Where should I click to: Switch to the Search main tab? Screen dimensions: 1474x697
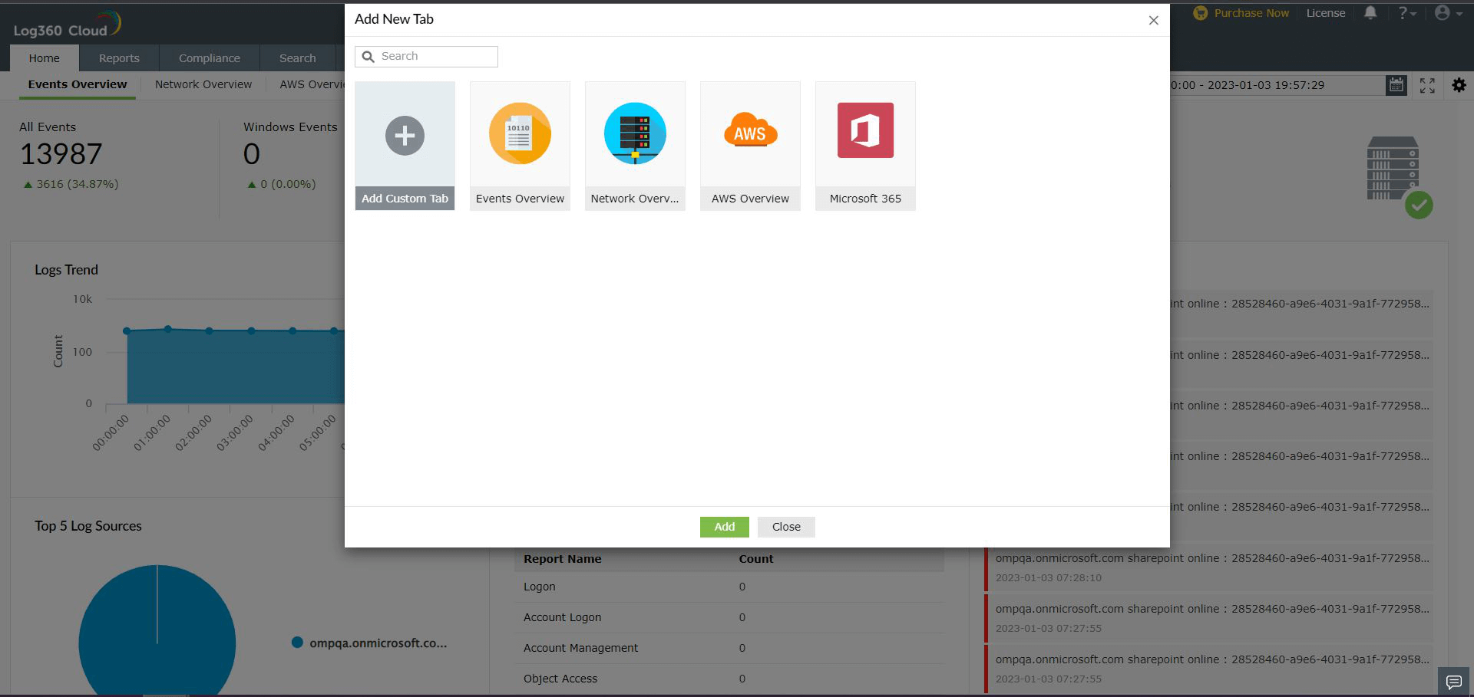tap(298, 58)
